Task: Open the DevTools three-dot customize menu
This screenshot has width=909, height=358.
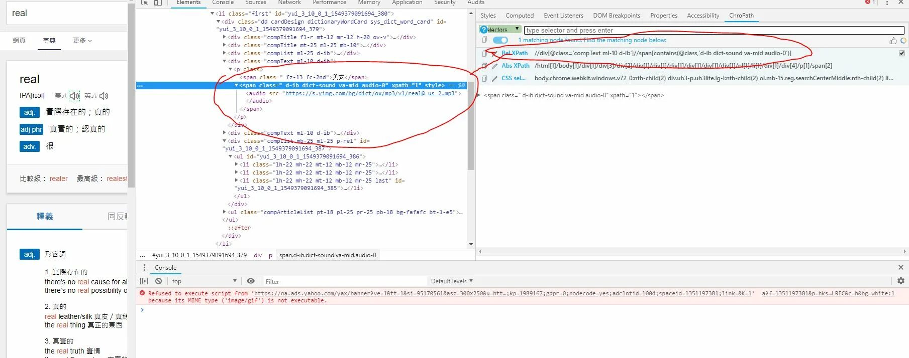Action: 887,3
